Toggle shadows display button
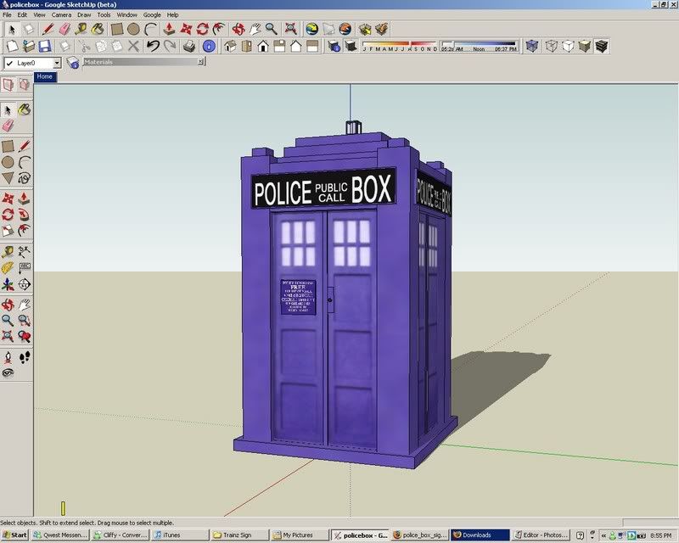Image resolution: width=679 pixels, height=543 pixels. [351, 46]
